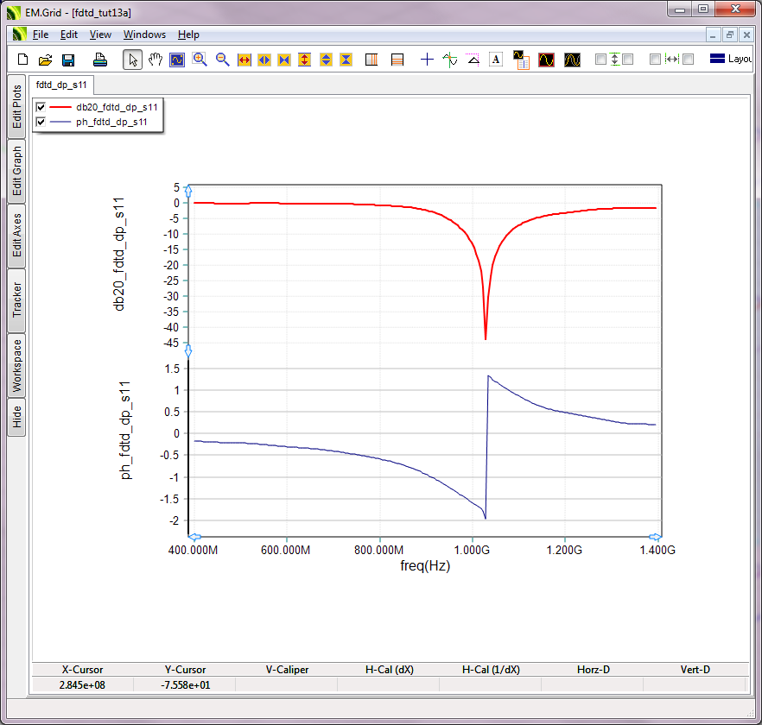Click the Tracker side panel button

coord(16,300)
